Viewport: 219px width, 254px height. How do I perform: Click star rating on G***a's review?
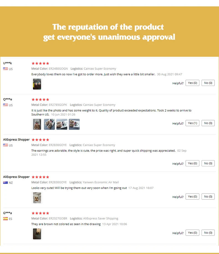40,213
